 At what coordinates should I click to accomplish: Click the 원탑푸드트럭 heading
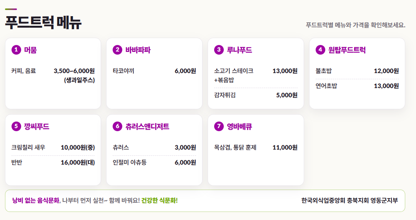click(347, 50)
